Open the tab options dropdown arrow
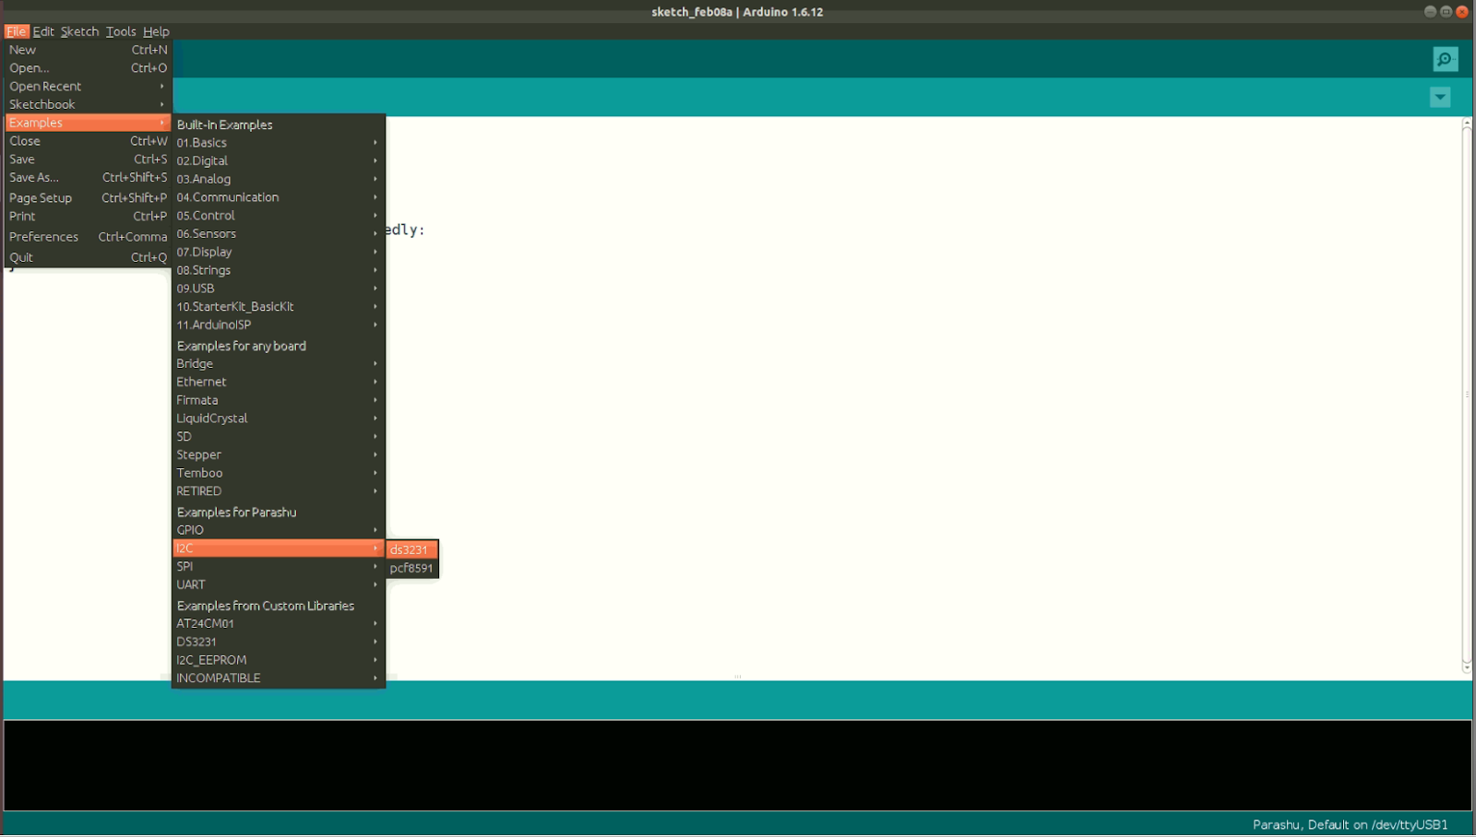The height and width of the screenshot is (837, 1476). (1440, 97)
